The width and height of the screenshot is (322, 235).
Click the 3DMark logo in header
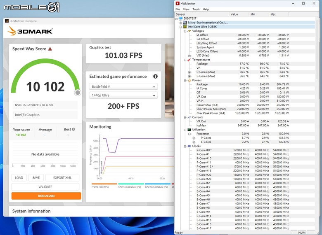tap(30, 31)
